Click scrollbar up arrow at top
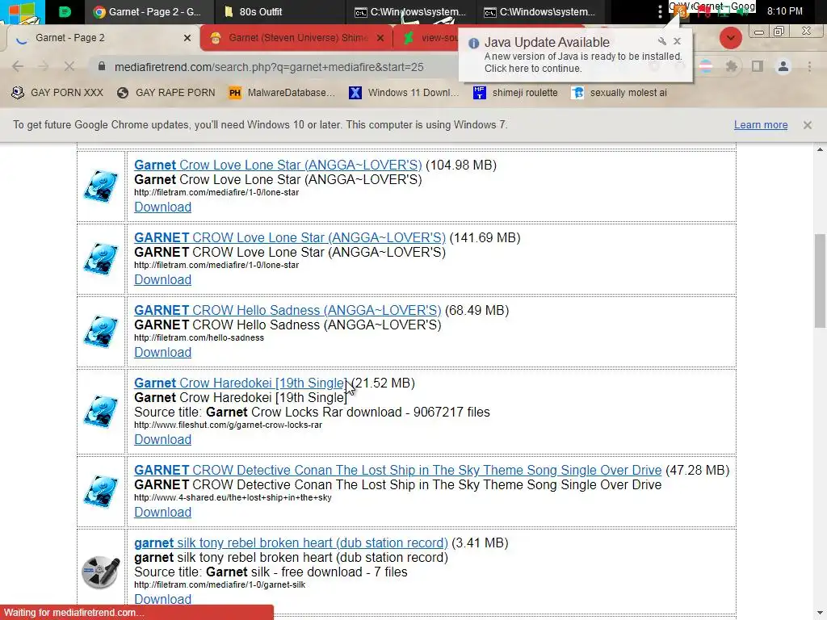The image size is (827, 620). pos(820,149)
